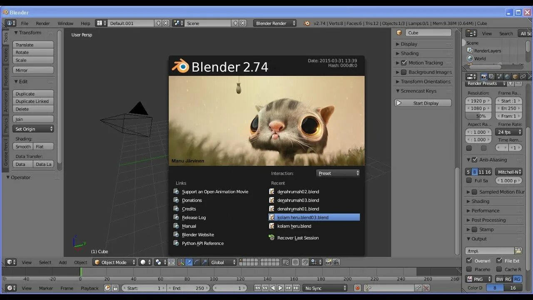Image resolution: width=533 pixels, height=300 pixels.
Task: Jump to previous keyframe in timeline
Action: click(x=265, y=288)
